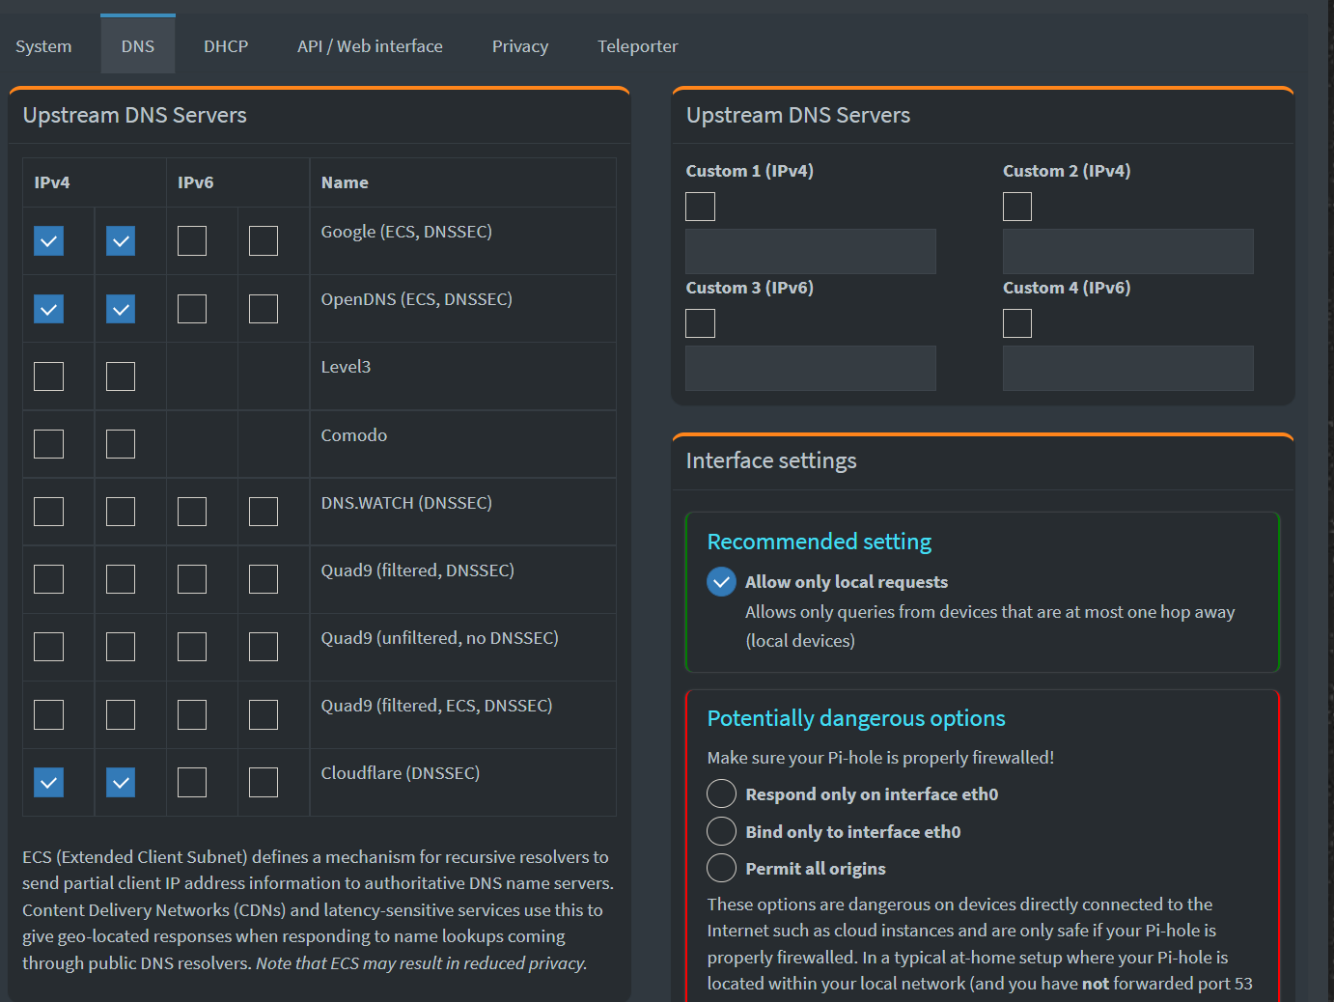
Task: Choose Bind only to interface eth0
Action: [x=721, y=832]
